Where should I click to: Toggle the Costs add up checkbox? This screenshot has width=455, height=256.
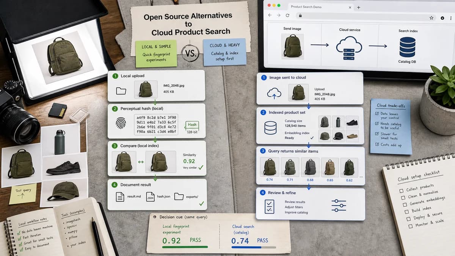(x=377, y=144)
